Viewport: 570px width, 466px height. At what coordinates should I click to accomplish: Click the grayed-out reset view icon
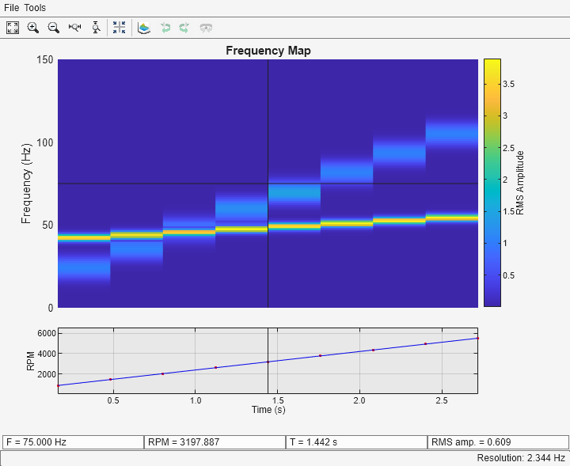click(206, 28)
